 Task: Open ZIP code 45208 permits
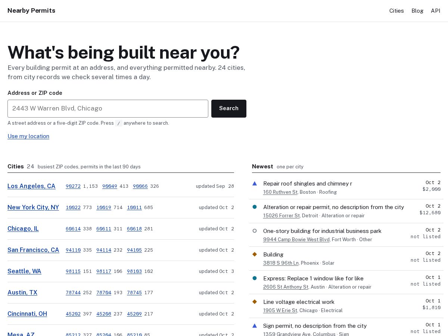coord(104,314)
